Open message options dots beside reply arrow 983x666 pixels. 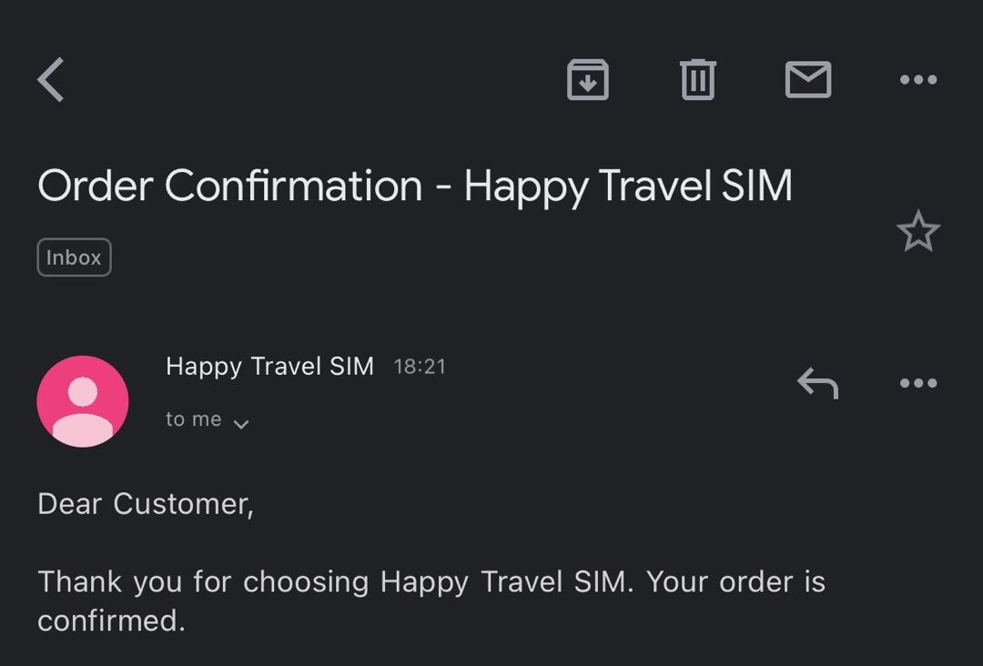tap(918, 383)
